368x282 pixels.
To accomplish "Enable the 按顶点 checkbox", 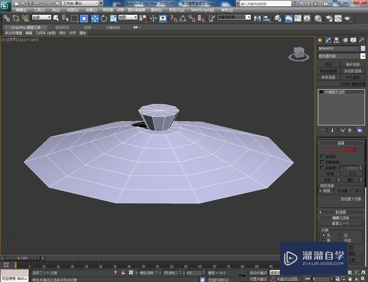I will [x=322, y=156].
